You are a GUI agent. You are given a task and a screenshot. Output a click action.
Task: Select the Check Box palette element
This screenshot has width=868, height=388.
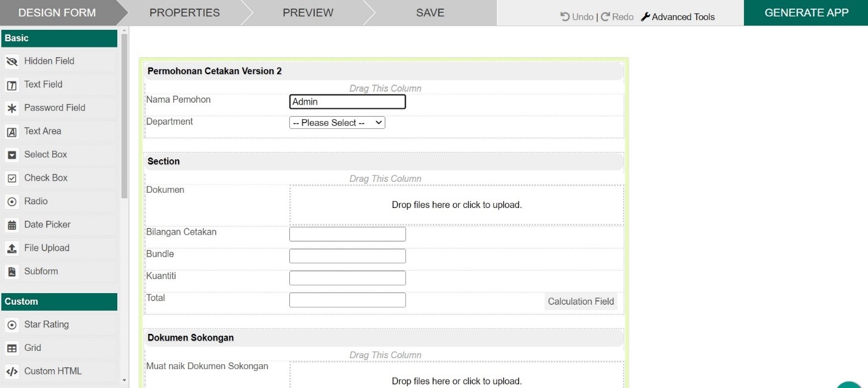coord(46,178)
